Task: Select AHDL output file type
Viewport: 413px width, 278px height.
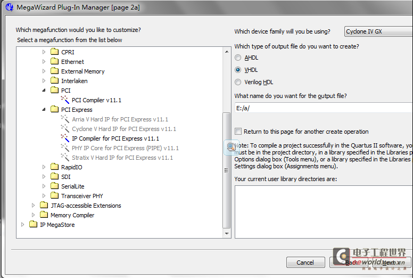Action: [238, 58]
